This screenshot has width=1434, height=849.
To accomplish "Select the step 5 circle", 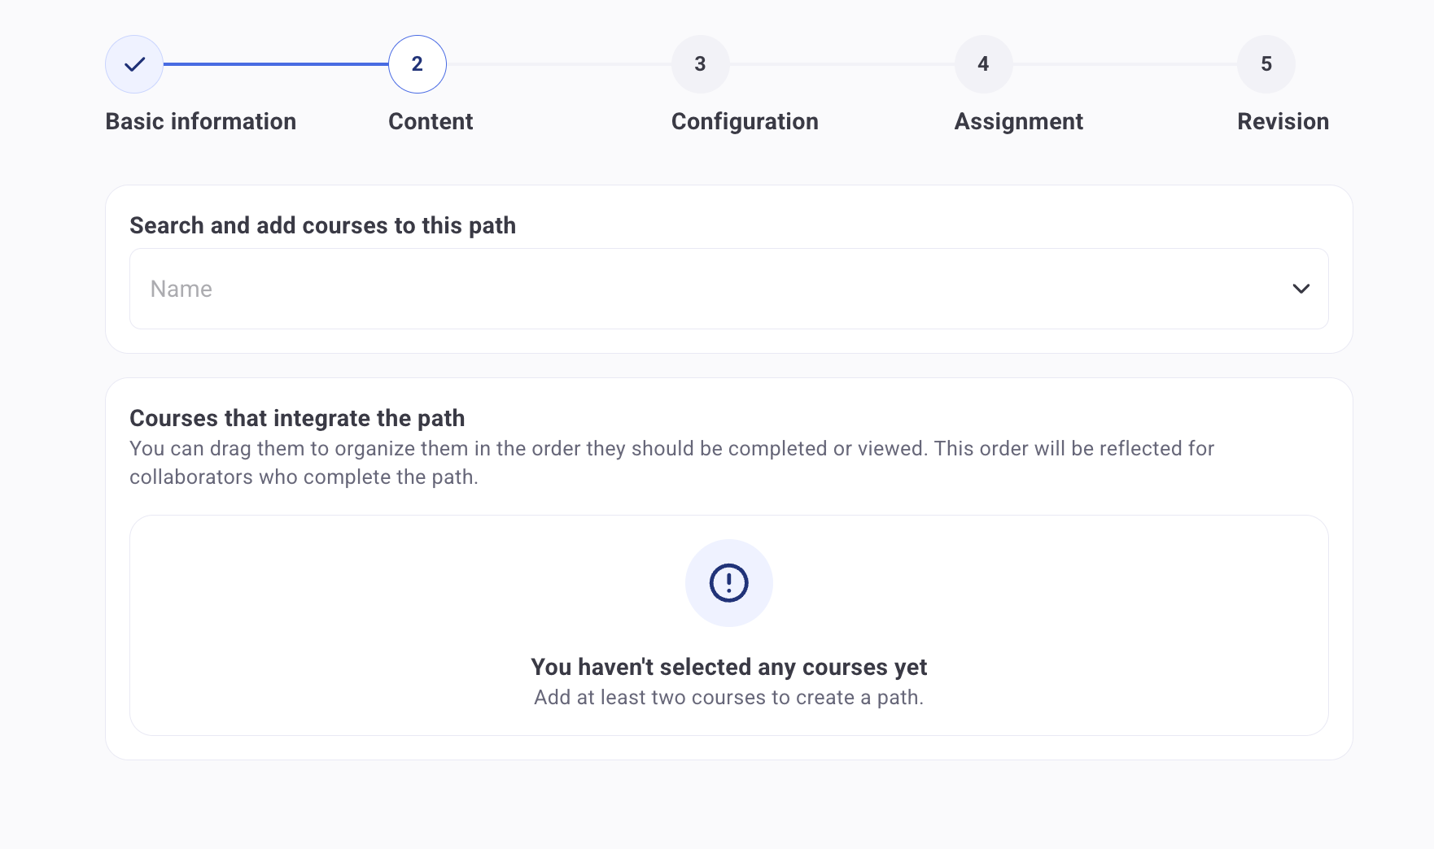I will point(1266,64).
